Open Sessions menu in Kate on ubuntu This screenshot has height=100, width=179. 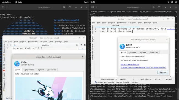click(x=132, y=23)
